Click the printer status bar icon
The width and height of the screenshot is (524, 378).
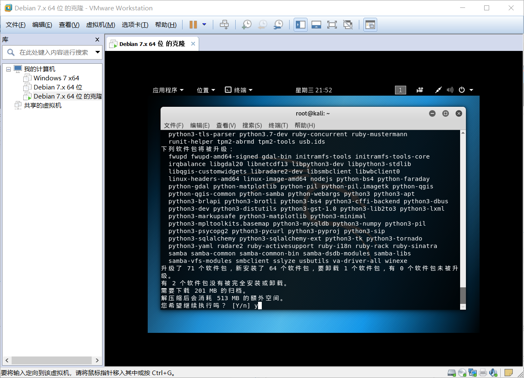(483, 373)
